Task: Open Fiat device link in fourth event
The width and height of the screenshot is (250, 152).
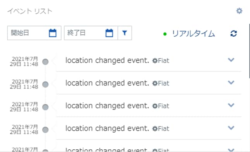Action: [x=161, y=128]
